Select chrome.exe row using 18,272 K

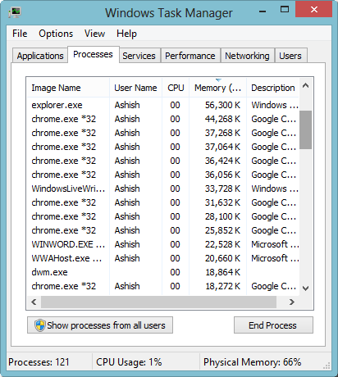(163, 286)
